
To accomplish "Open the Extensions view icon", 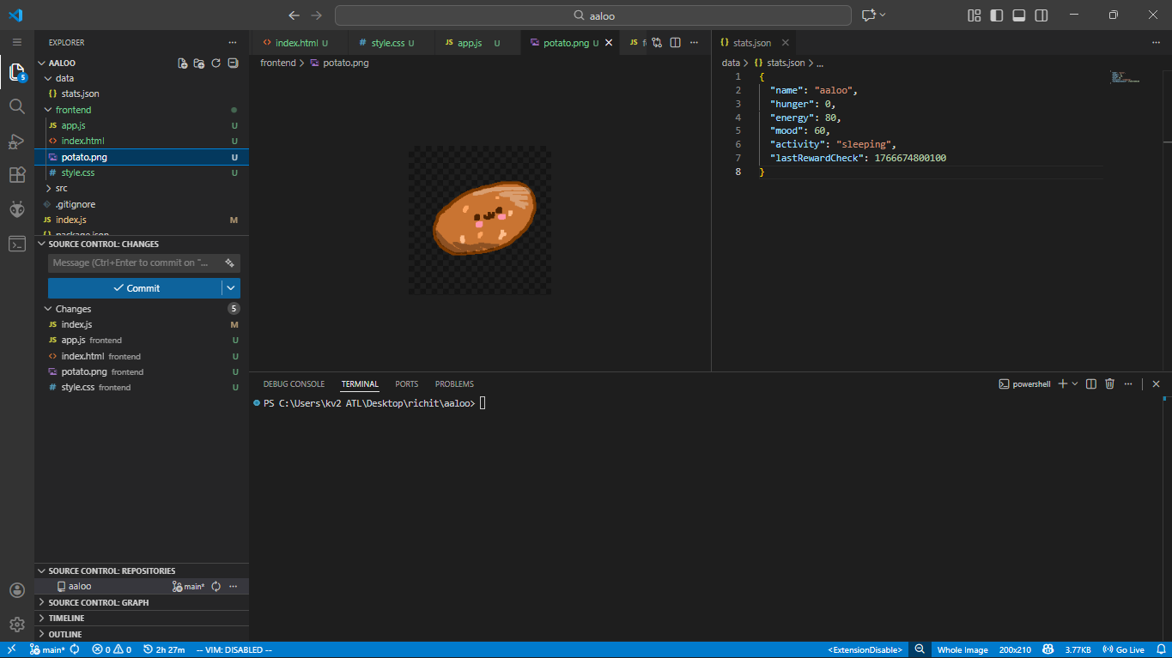I will [x=16, y=175].
